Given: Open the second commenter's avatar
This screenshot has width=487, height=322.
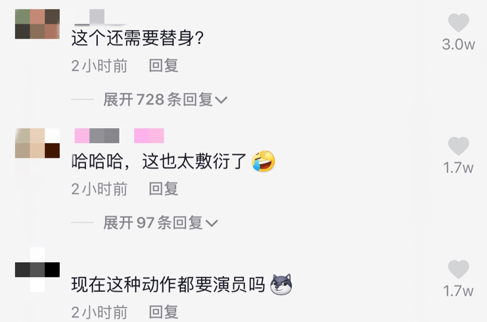Looking at the screenshot, I should click(x=37, y=143).
